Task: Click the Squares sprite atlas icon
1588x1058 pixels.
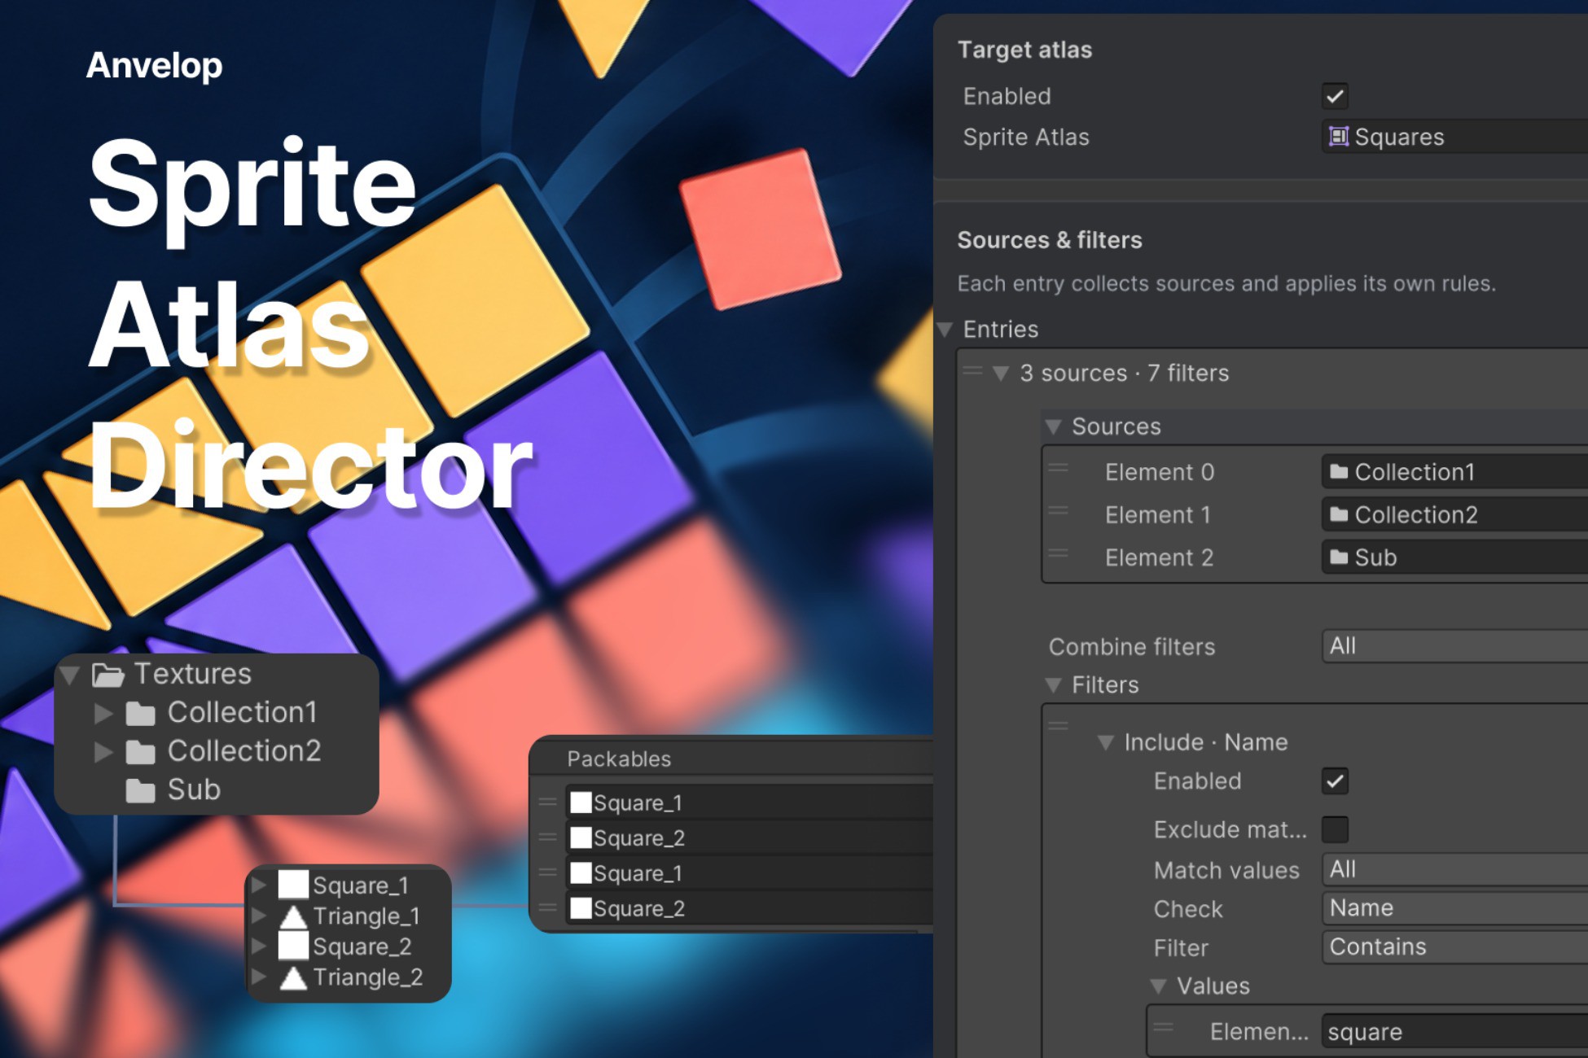Action: point(1338,137)
